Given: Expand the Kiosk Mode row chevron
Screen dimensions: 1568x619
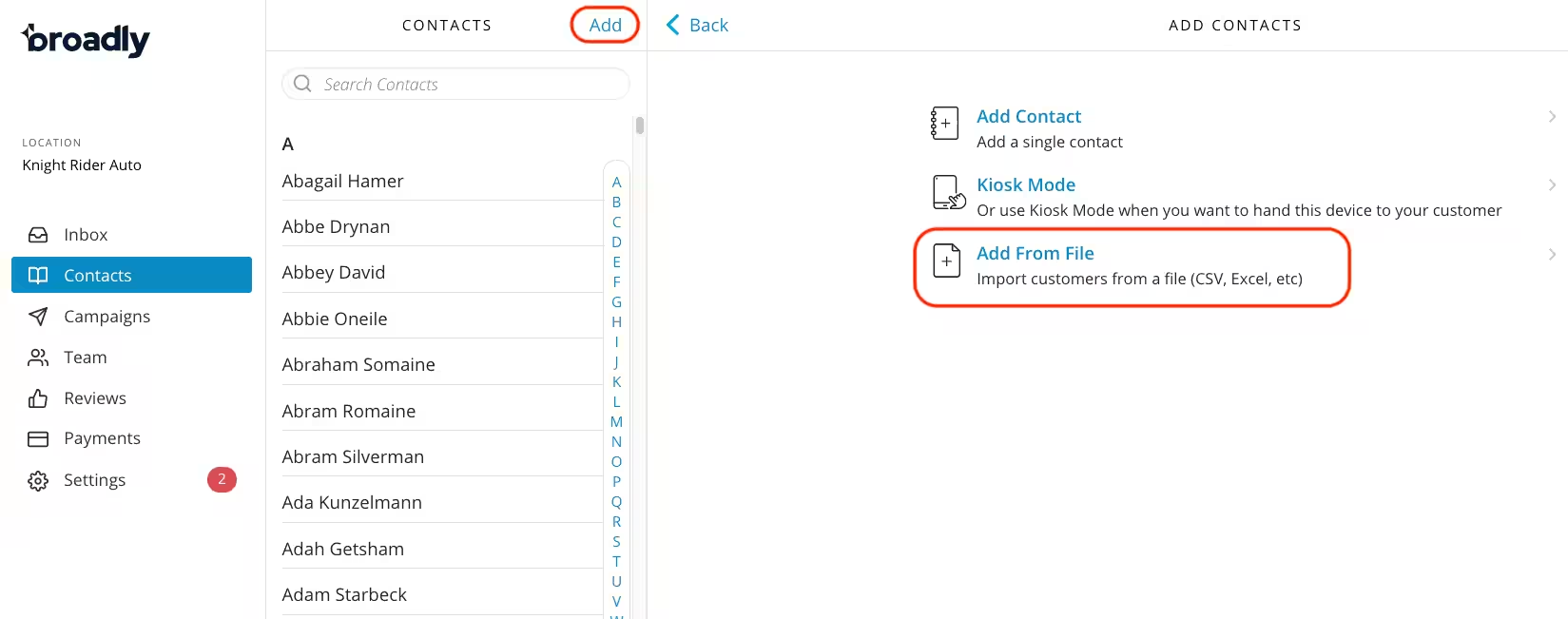Looking at the screenshot, I should click(x=1552, y=185).
